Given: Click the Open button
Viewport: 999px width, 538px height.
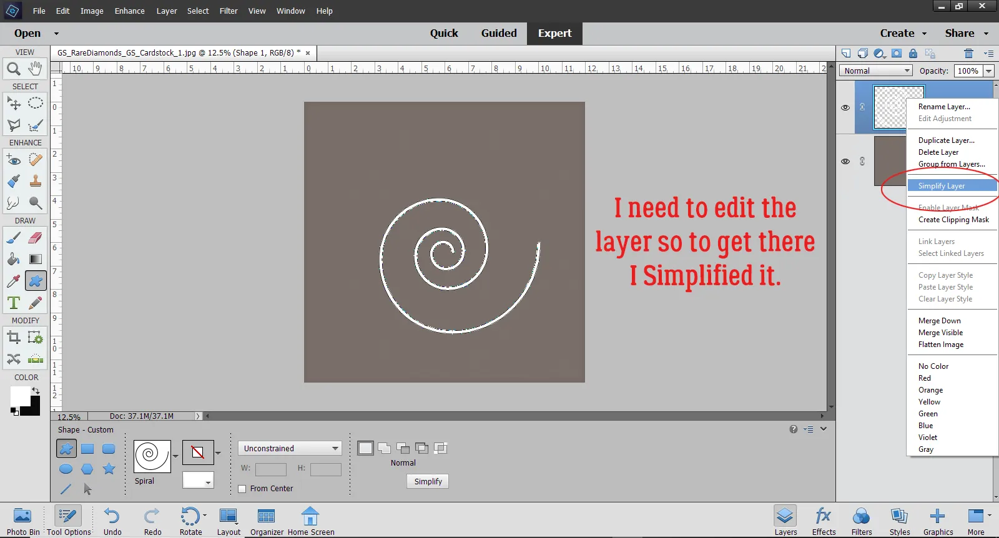Looking at the screenshot, I should point(27,34).
